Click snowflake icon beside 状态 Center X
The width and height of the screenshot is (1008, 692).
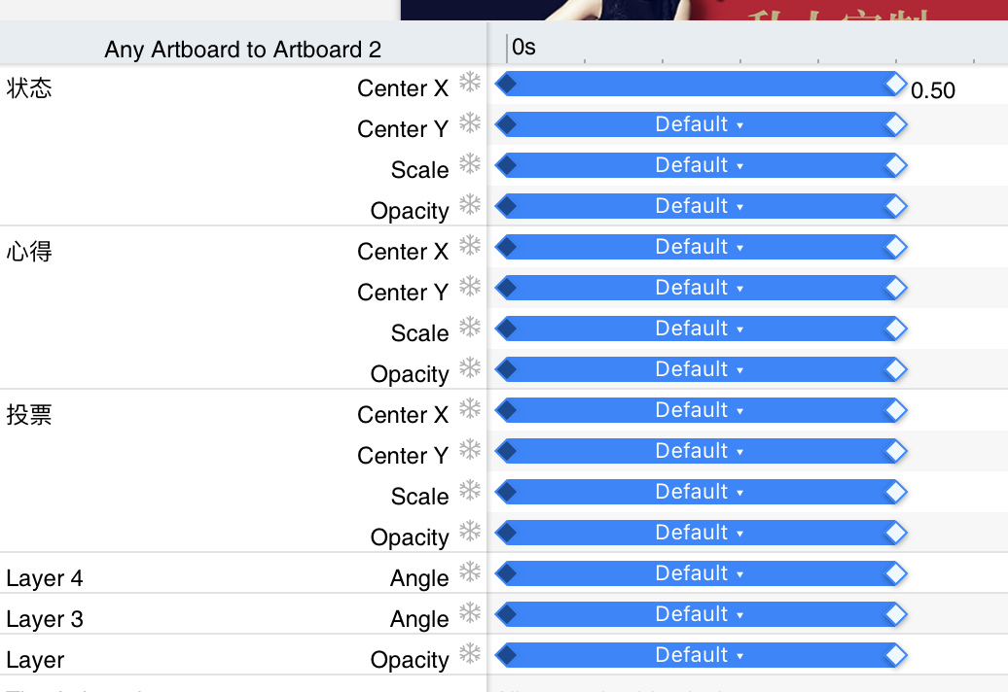coord(470,83)
